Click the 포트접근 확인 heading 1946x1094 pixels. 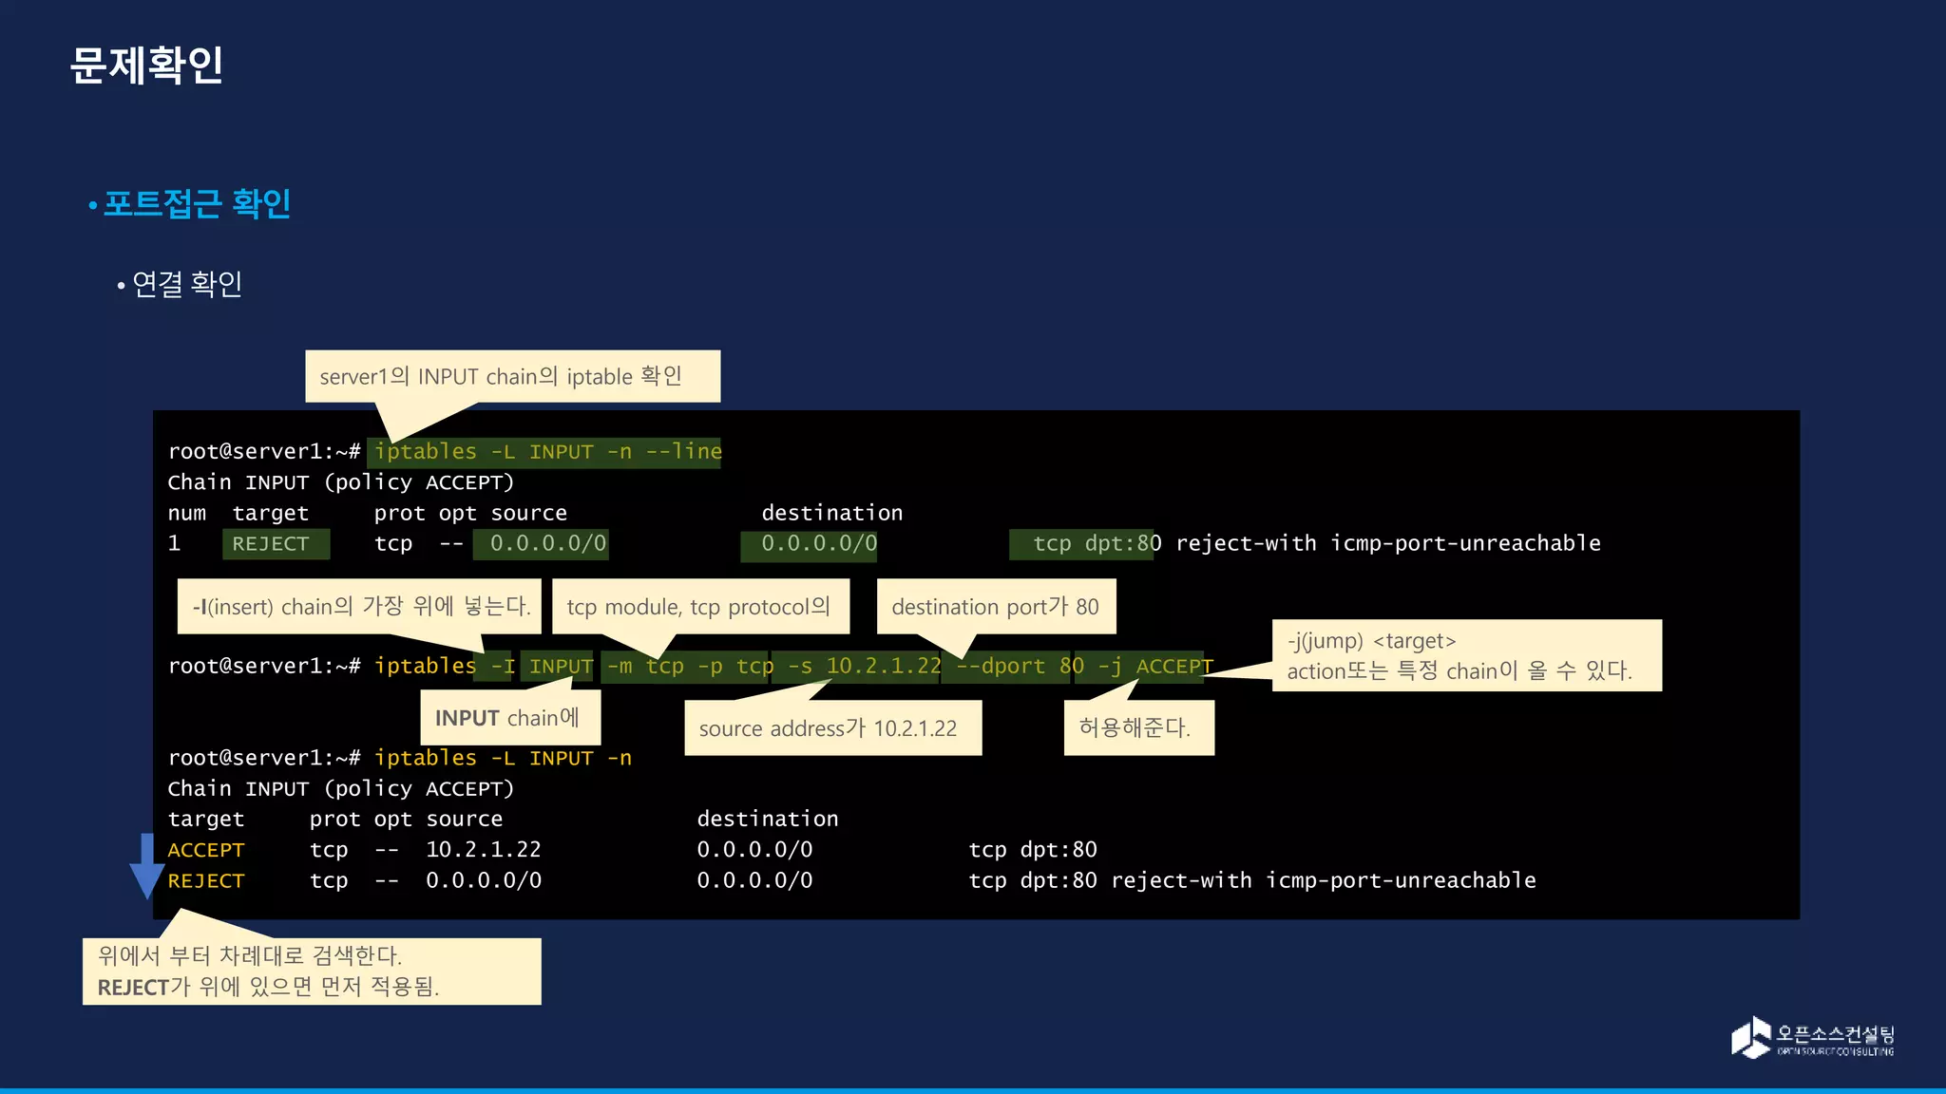pos(196,203)
